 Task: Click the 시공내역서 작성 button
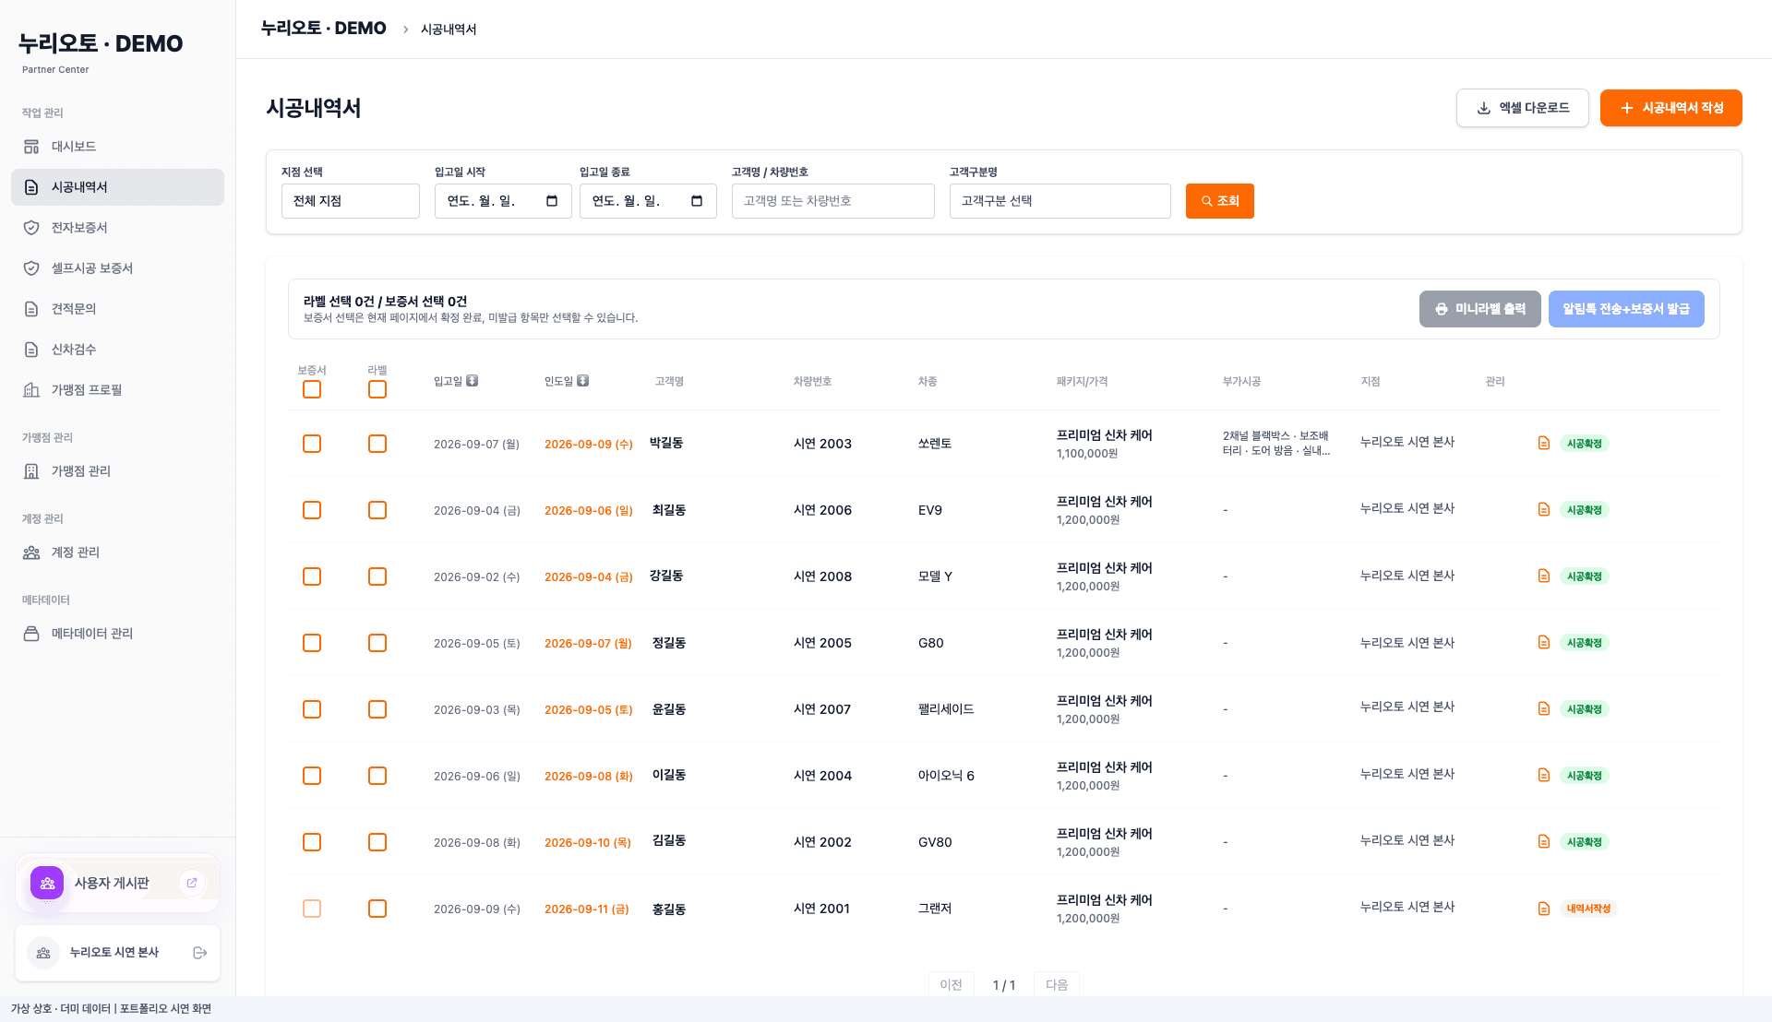(x=1671, y=108)
